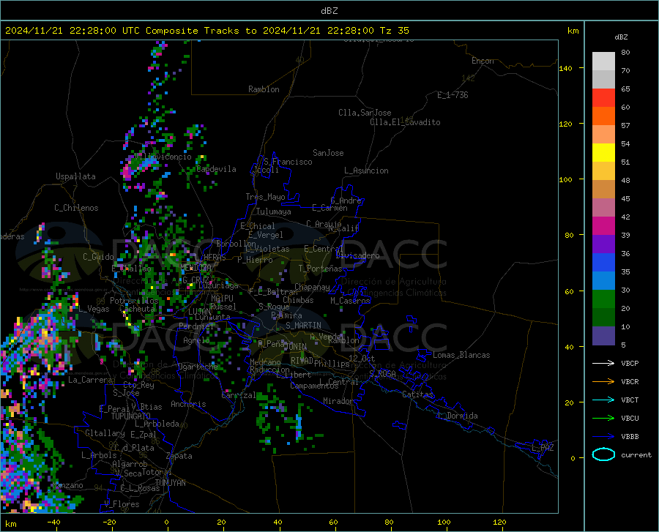659x532 pixels.
Task: Click the cyan VBCT arrow in the legend
Action: [603, 400]
